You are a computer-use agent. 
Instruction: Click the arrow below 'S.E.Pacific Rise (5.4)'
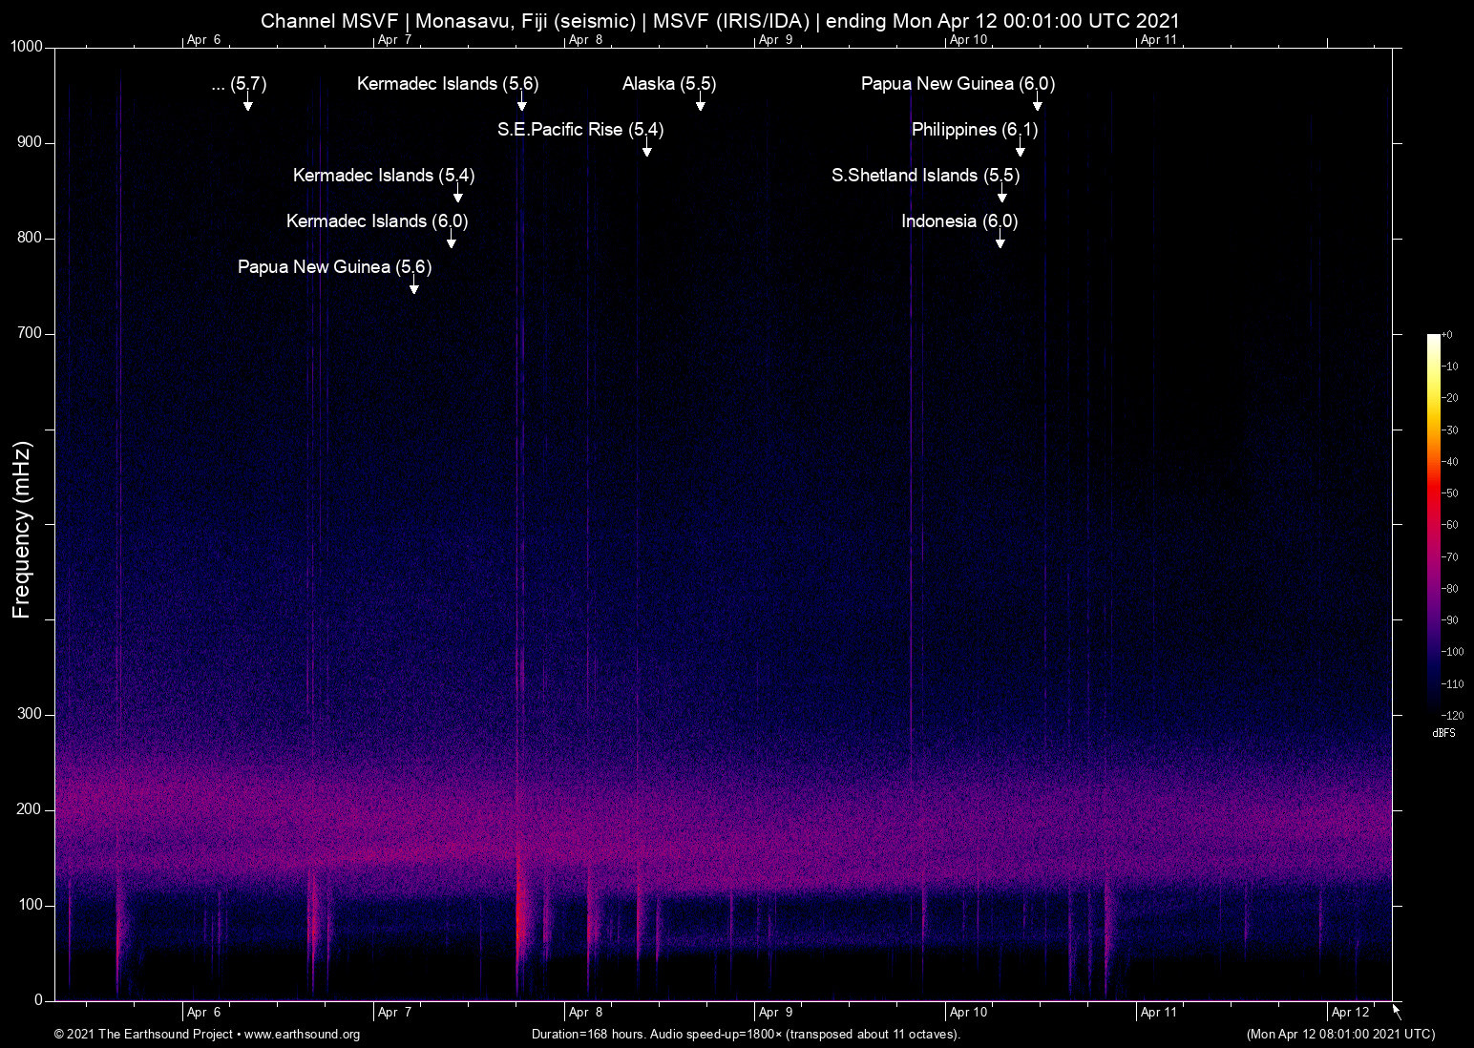(646, 148)
